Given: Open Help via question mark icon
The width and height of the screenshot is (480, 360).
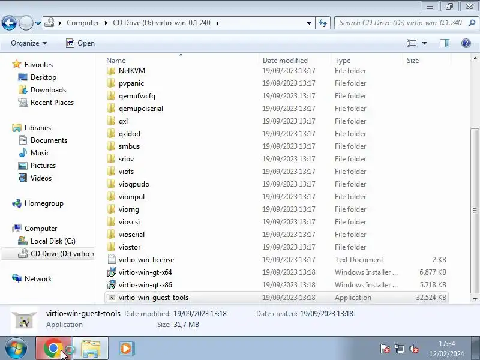Looking at the screenshot, I should click(x=466, y=43).
